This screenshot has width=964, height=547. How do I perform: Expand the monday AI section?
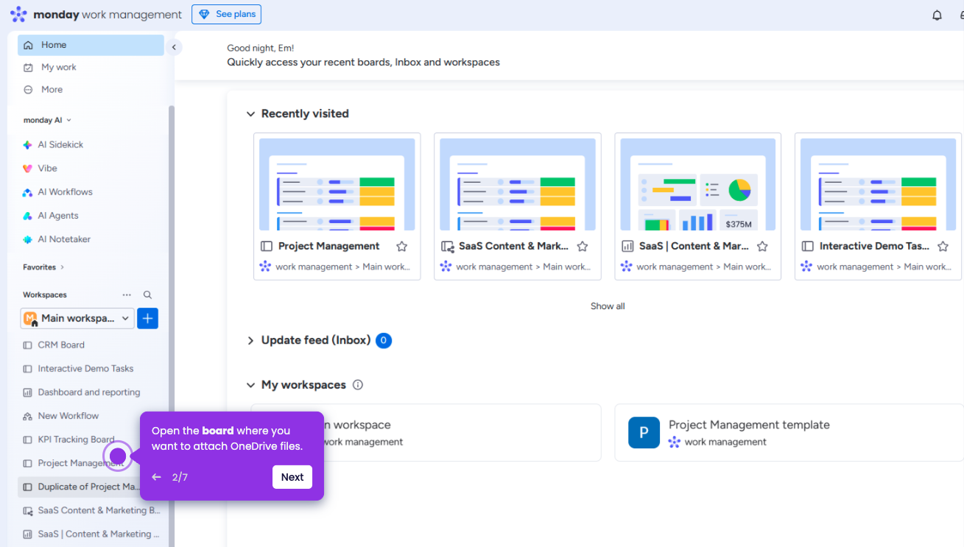tap(47, 120)
